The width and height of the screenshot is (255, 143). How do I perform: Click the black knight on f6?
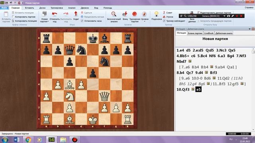tap(104, 62)
